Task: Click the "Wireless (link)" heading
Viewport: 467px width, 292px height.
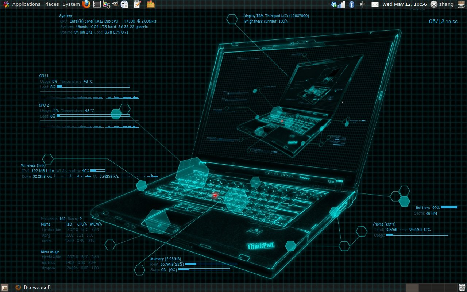Action: click(33, 165)
